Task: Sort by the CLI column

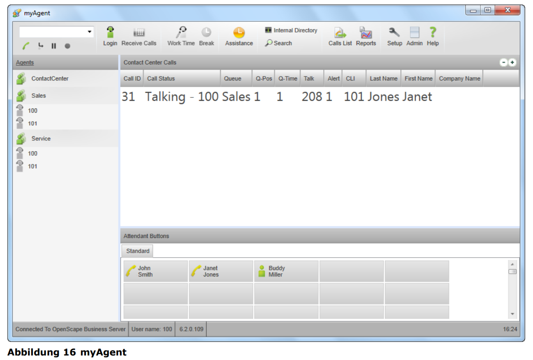Action: 354,78
